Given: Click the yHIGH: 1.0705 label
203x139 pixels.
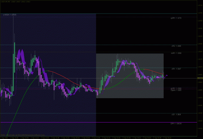Looking at the screenshot, I should [x=10, y=15].
